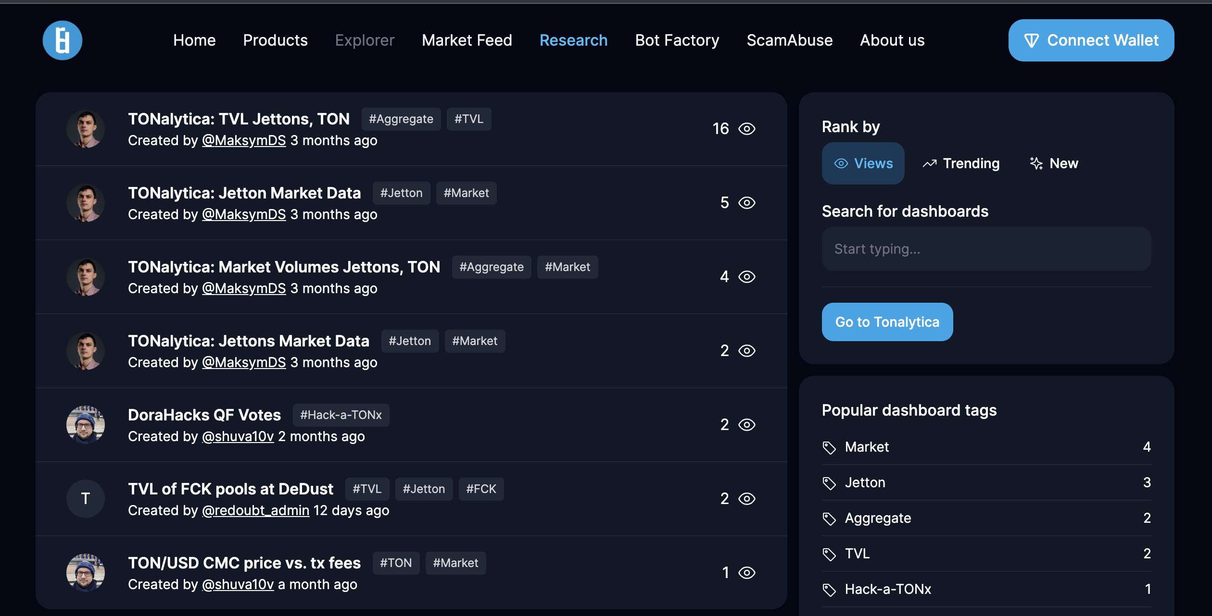Screen dimensions: 1212x616
Task: Click @MaksymDS link on Jettons Market Data row
Action: click(244, 362)
